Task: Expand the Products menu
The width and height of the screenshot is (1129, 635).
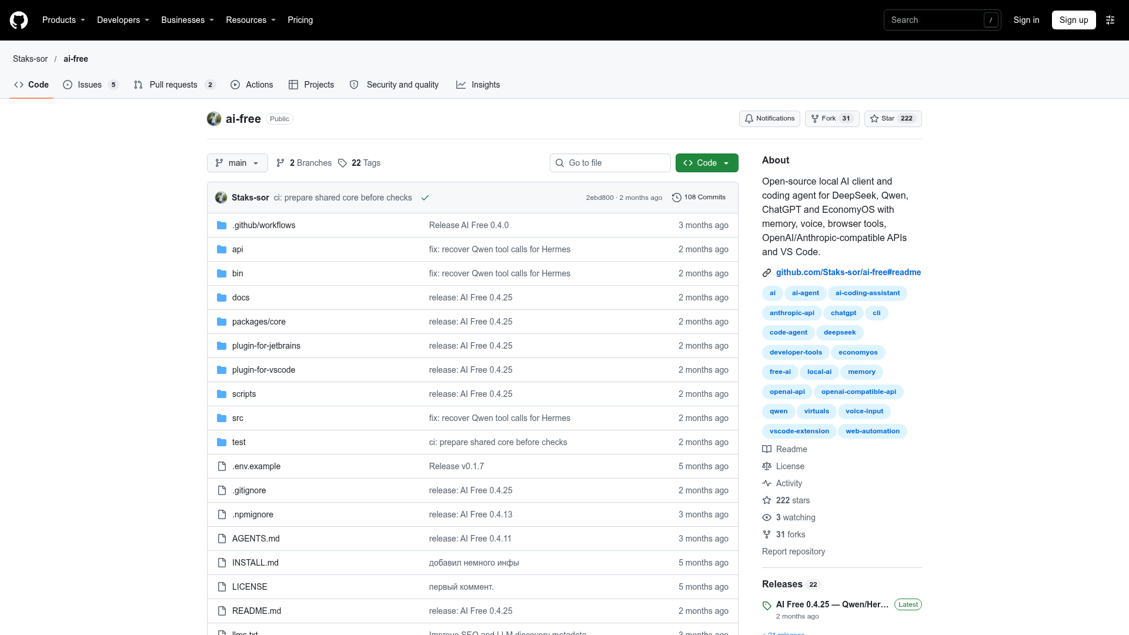Action: click(64, 20)
